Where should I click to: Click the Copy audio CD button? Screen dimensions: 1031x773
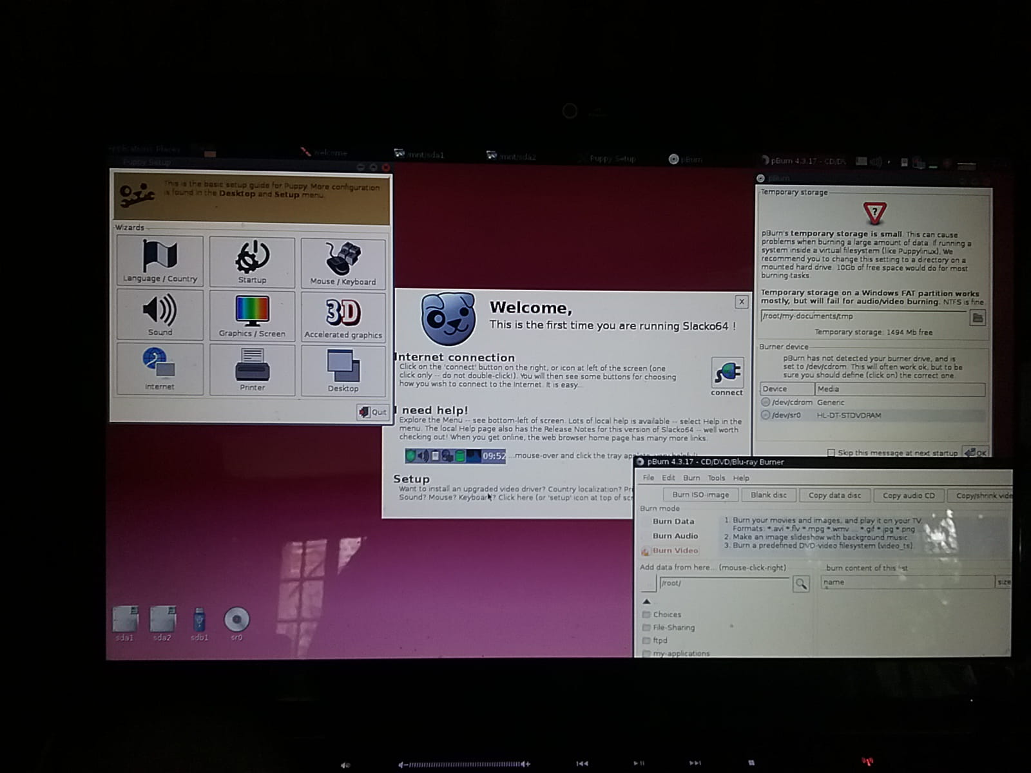click(x=909, y=495)
